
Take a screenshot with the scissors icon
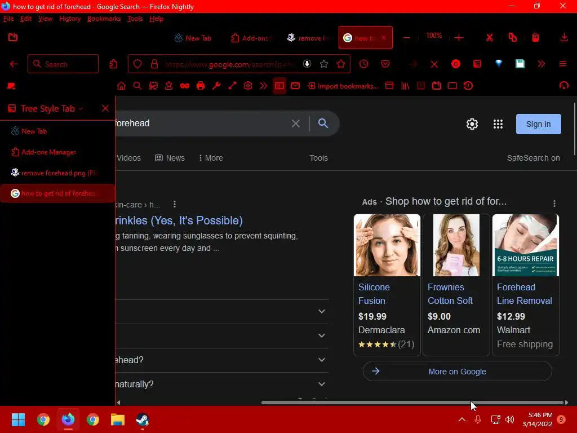click(153, 86)
